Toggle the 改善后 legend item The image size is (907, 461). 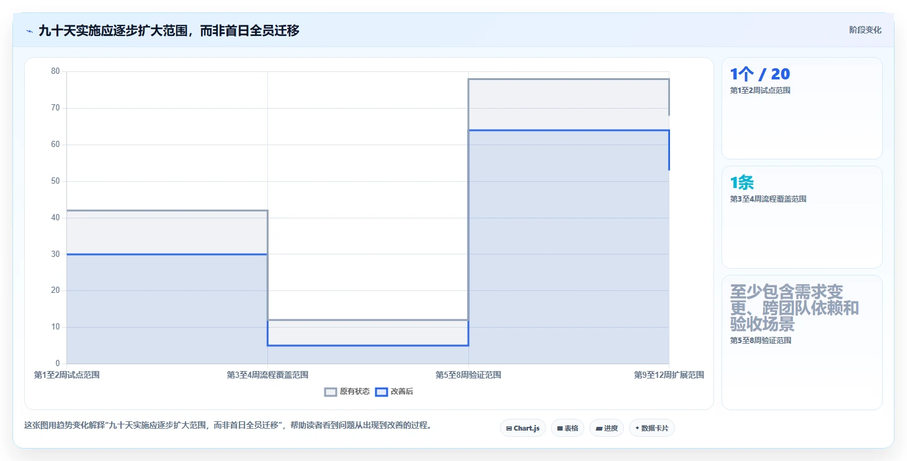click(395, 392)
